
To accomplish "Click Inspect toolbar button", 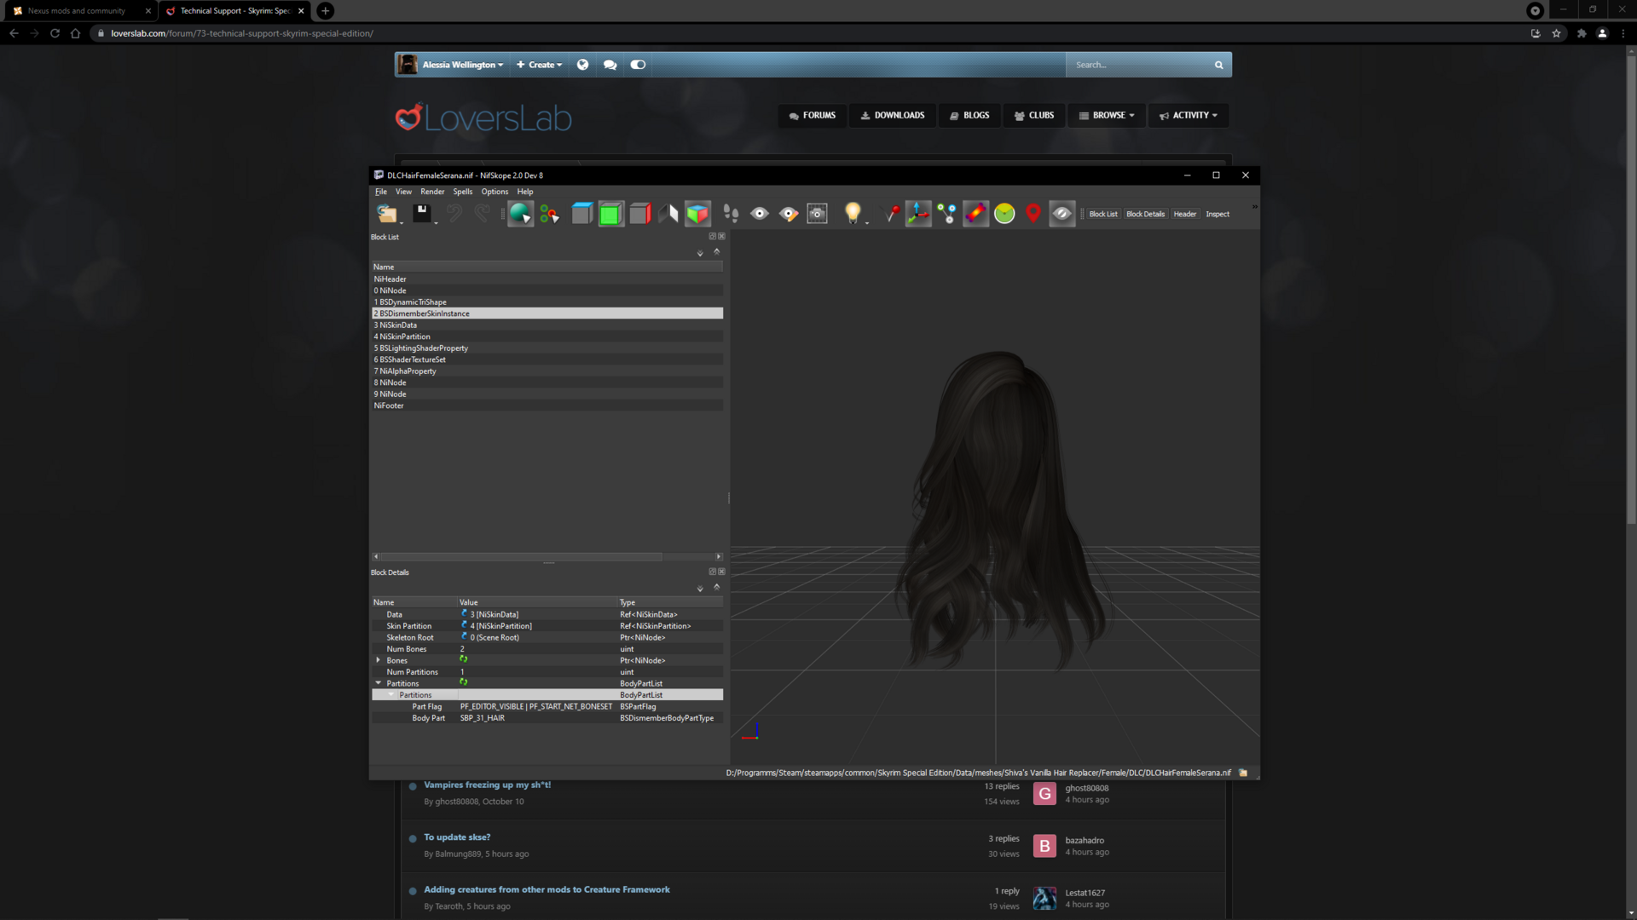I will pos(1218,214).
